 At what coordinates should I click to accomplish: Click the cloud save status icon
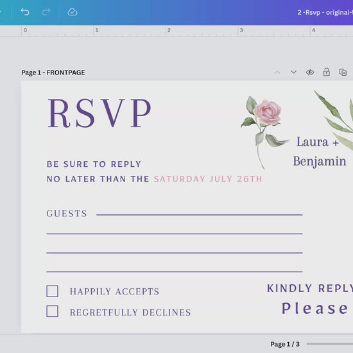point(73,12)
